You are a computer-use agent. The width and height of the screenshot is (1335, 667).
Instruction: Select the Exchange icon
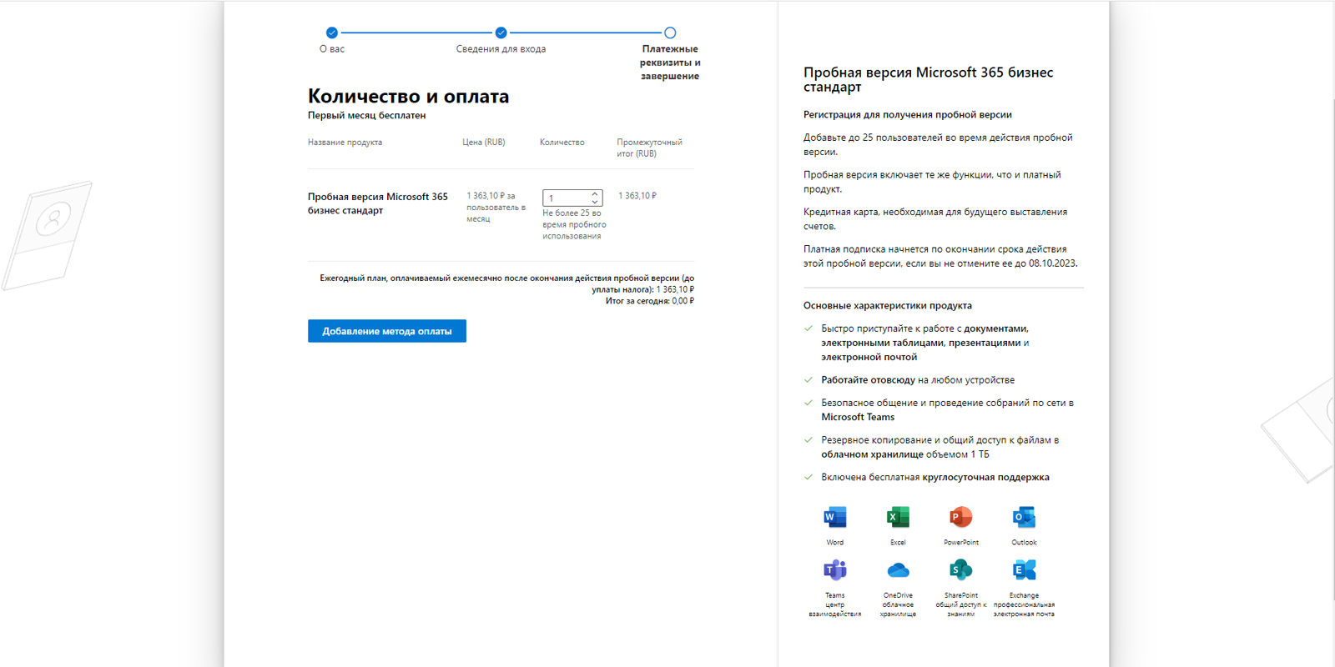1024,570
